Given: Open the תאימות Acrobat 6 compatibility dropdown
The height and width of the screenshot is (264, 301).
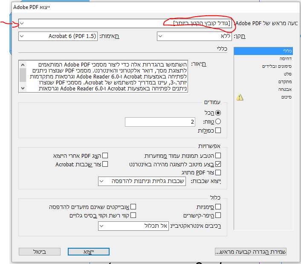Looking at the screenshot, I should (58, 36).
